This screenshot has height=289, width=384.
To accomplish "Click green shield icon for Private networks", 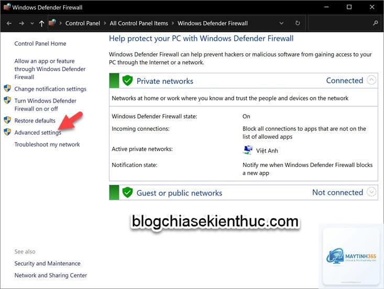I will pyautogui.click(x=127, y=81).
